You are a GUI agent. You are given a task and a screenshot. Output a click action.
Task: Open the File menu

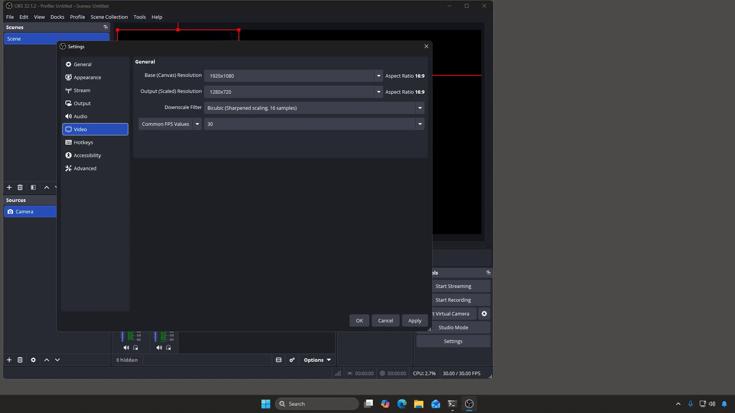[x=10, y=17]
